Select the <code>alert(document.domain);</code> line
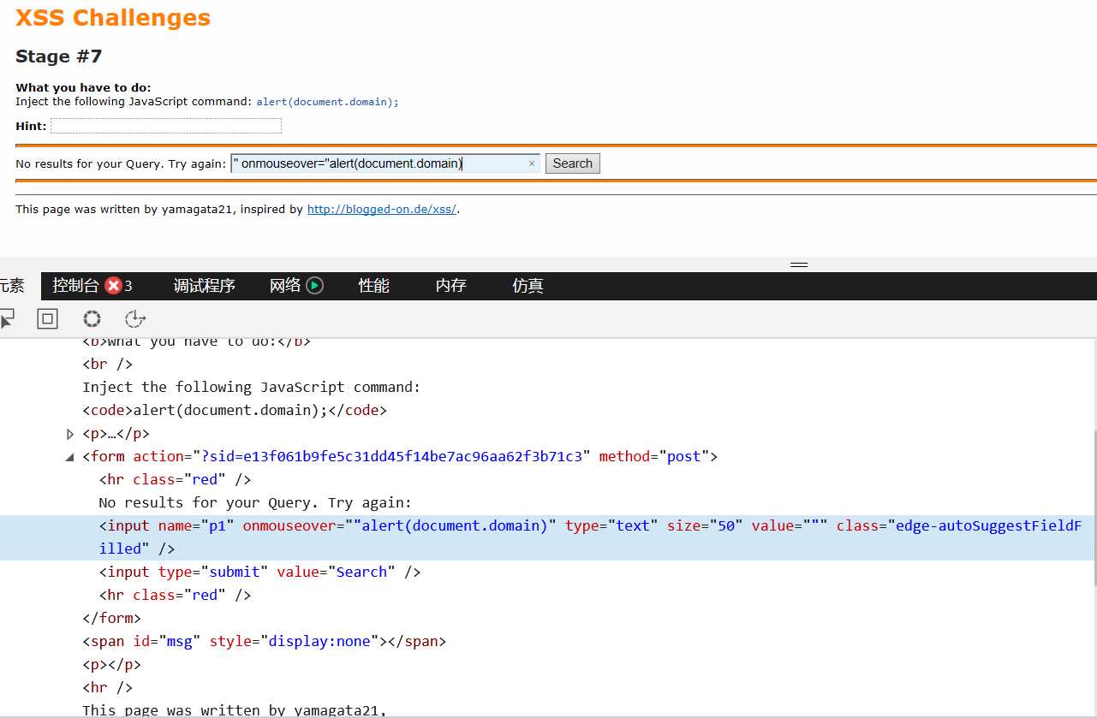1097x718 pixels. (x=235, y=410)
